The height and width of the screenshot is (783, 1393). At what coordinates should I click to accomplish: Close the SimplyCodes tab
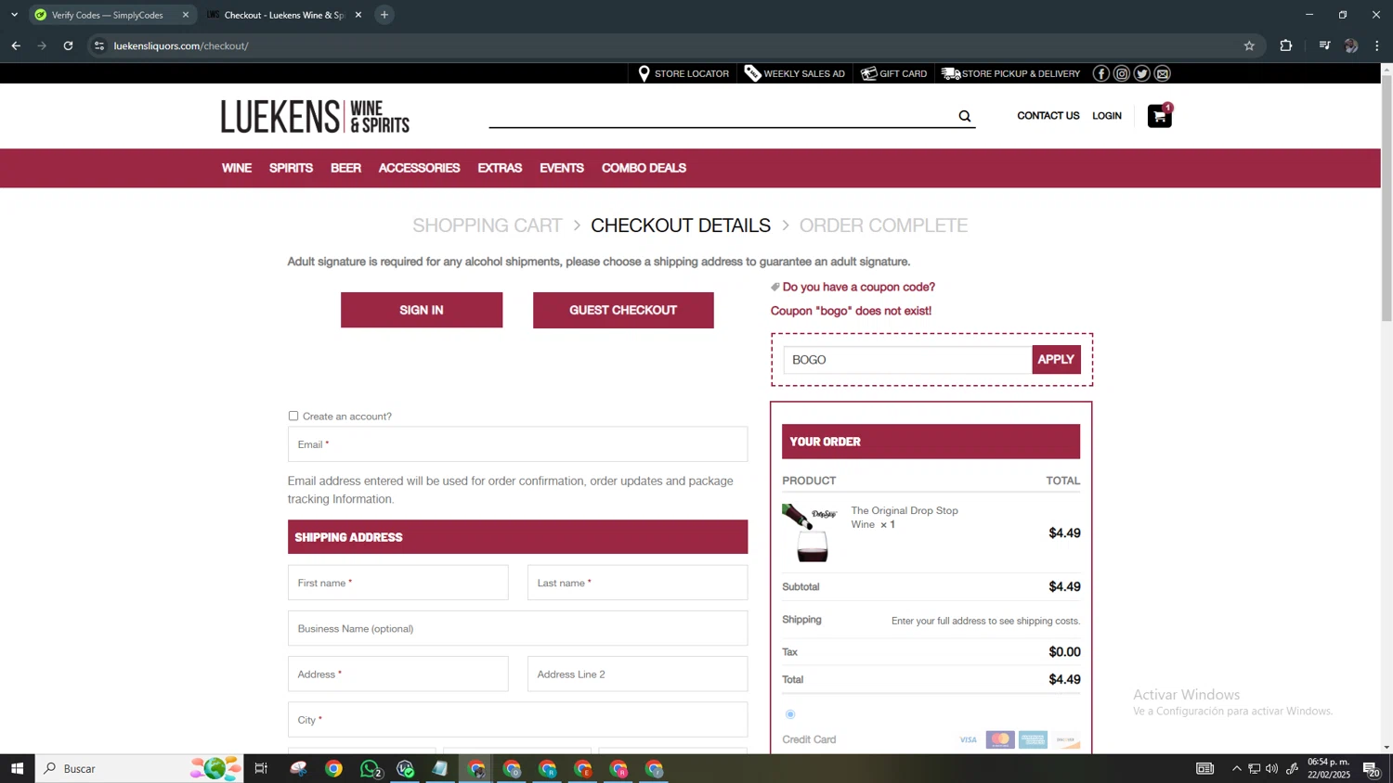coord(185,15)
